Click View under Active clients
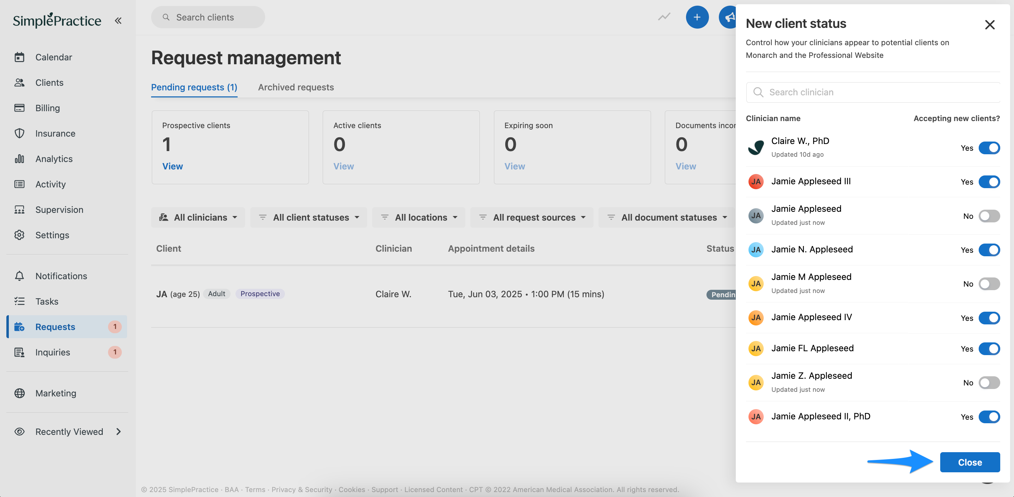Viewport: 1014px width, 497px height. 344,166
